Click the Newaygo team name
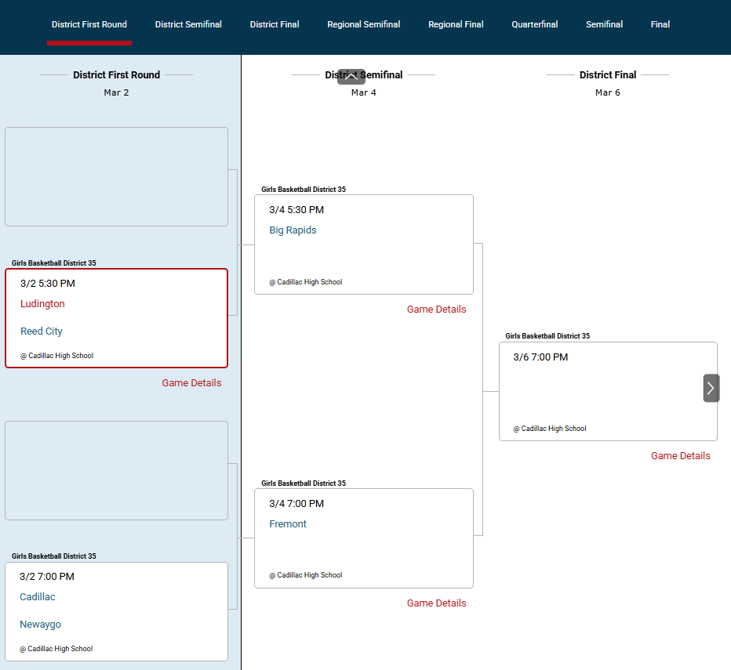The image size is (731, 670). [x=40, y=625]
